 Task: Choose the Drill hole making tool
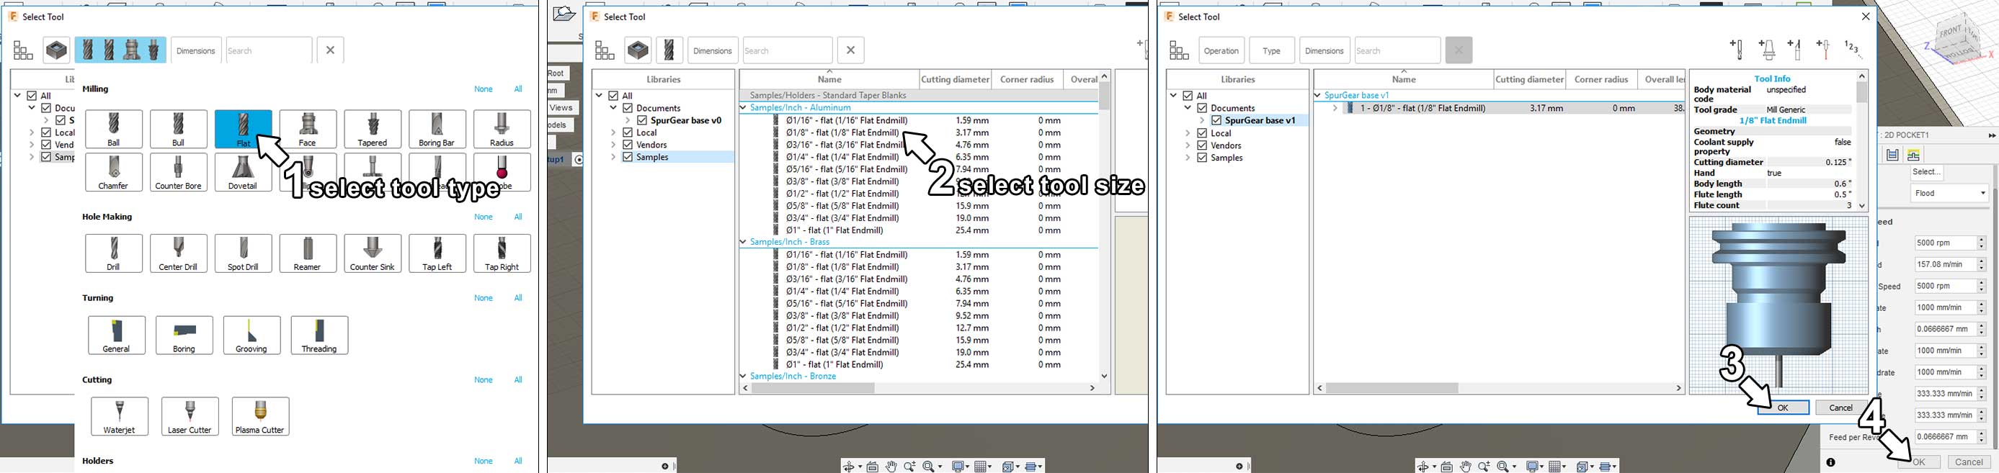click(114, 253)
